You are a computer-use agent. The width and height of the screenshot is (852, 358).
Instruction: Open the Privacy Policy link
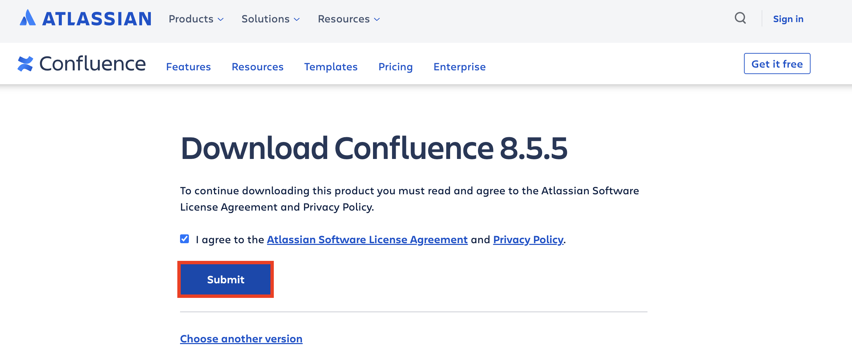(528, 240)
